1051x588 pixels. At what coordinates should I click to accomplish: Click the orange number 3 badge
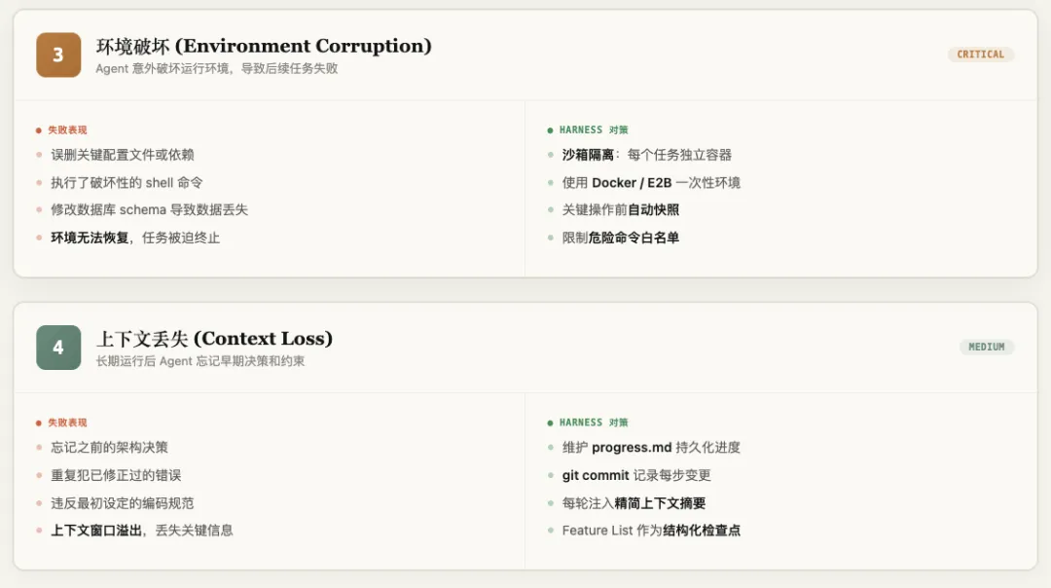58,55
